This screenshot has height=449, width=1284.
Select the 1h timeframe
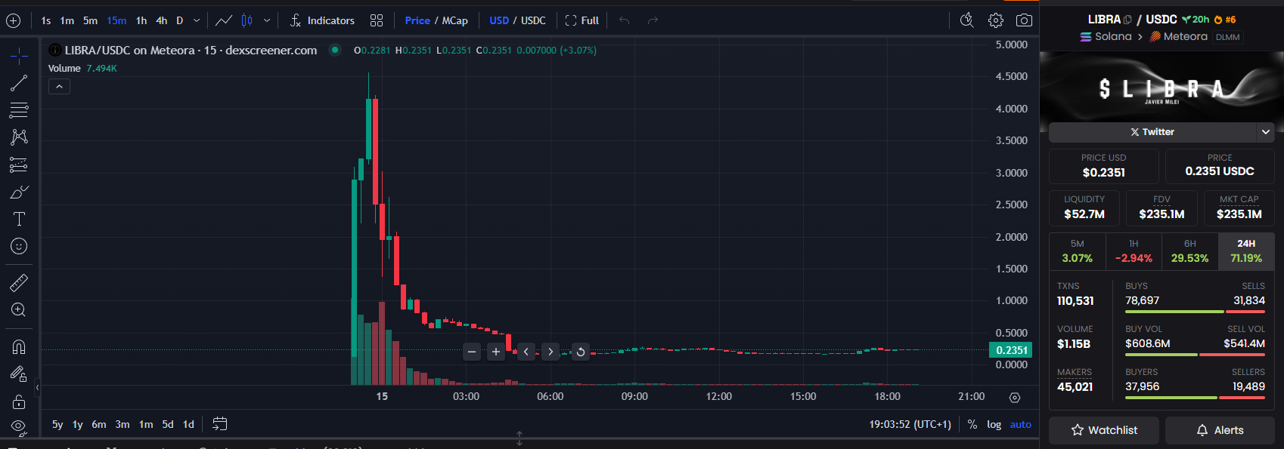[x=141, y=20]
